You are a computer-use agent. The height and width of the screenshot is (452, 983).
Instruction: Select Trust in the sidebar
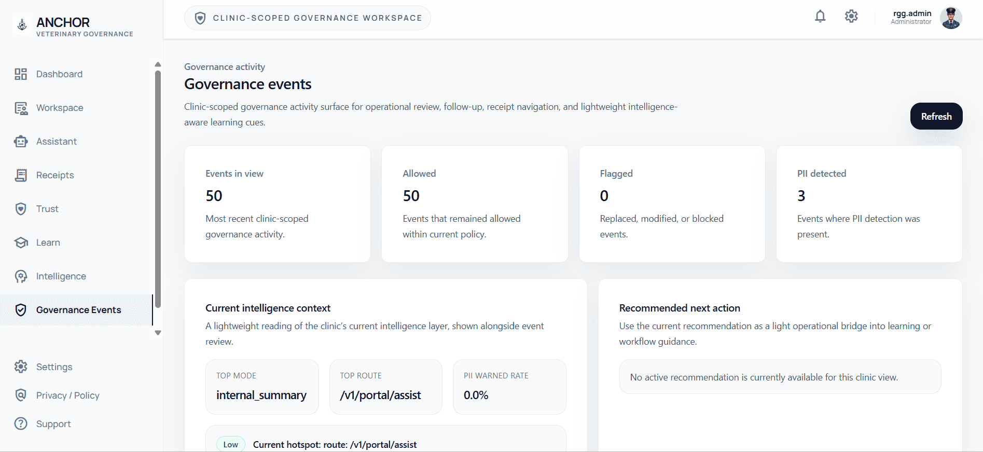(x=76, y=209)
